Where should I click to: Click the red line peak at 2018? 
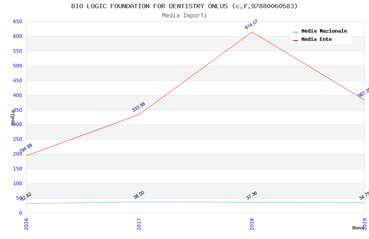tap(252, 32)
